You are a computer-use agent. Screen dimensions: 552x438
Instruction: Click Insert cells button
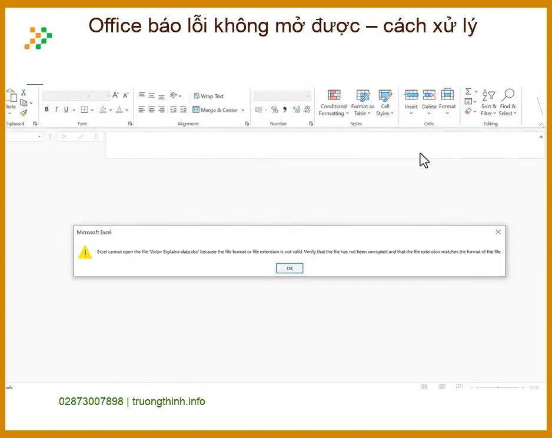tap(411, 102)
